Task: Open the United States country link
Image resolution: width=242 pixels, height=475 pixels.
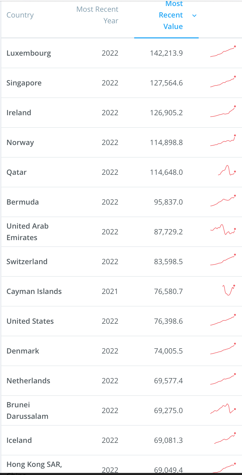Action: pyautogui.click(x=30, y=321)
